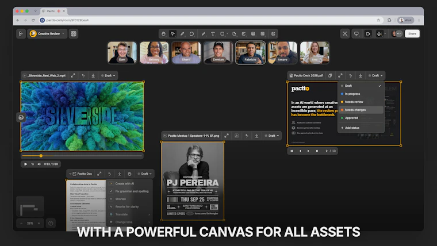Select the Draft status option

pyautogui.click(x=361, y=86)
